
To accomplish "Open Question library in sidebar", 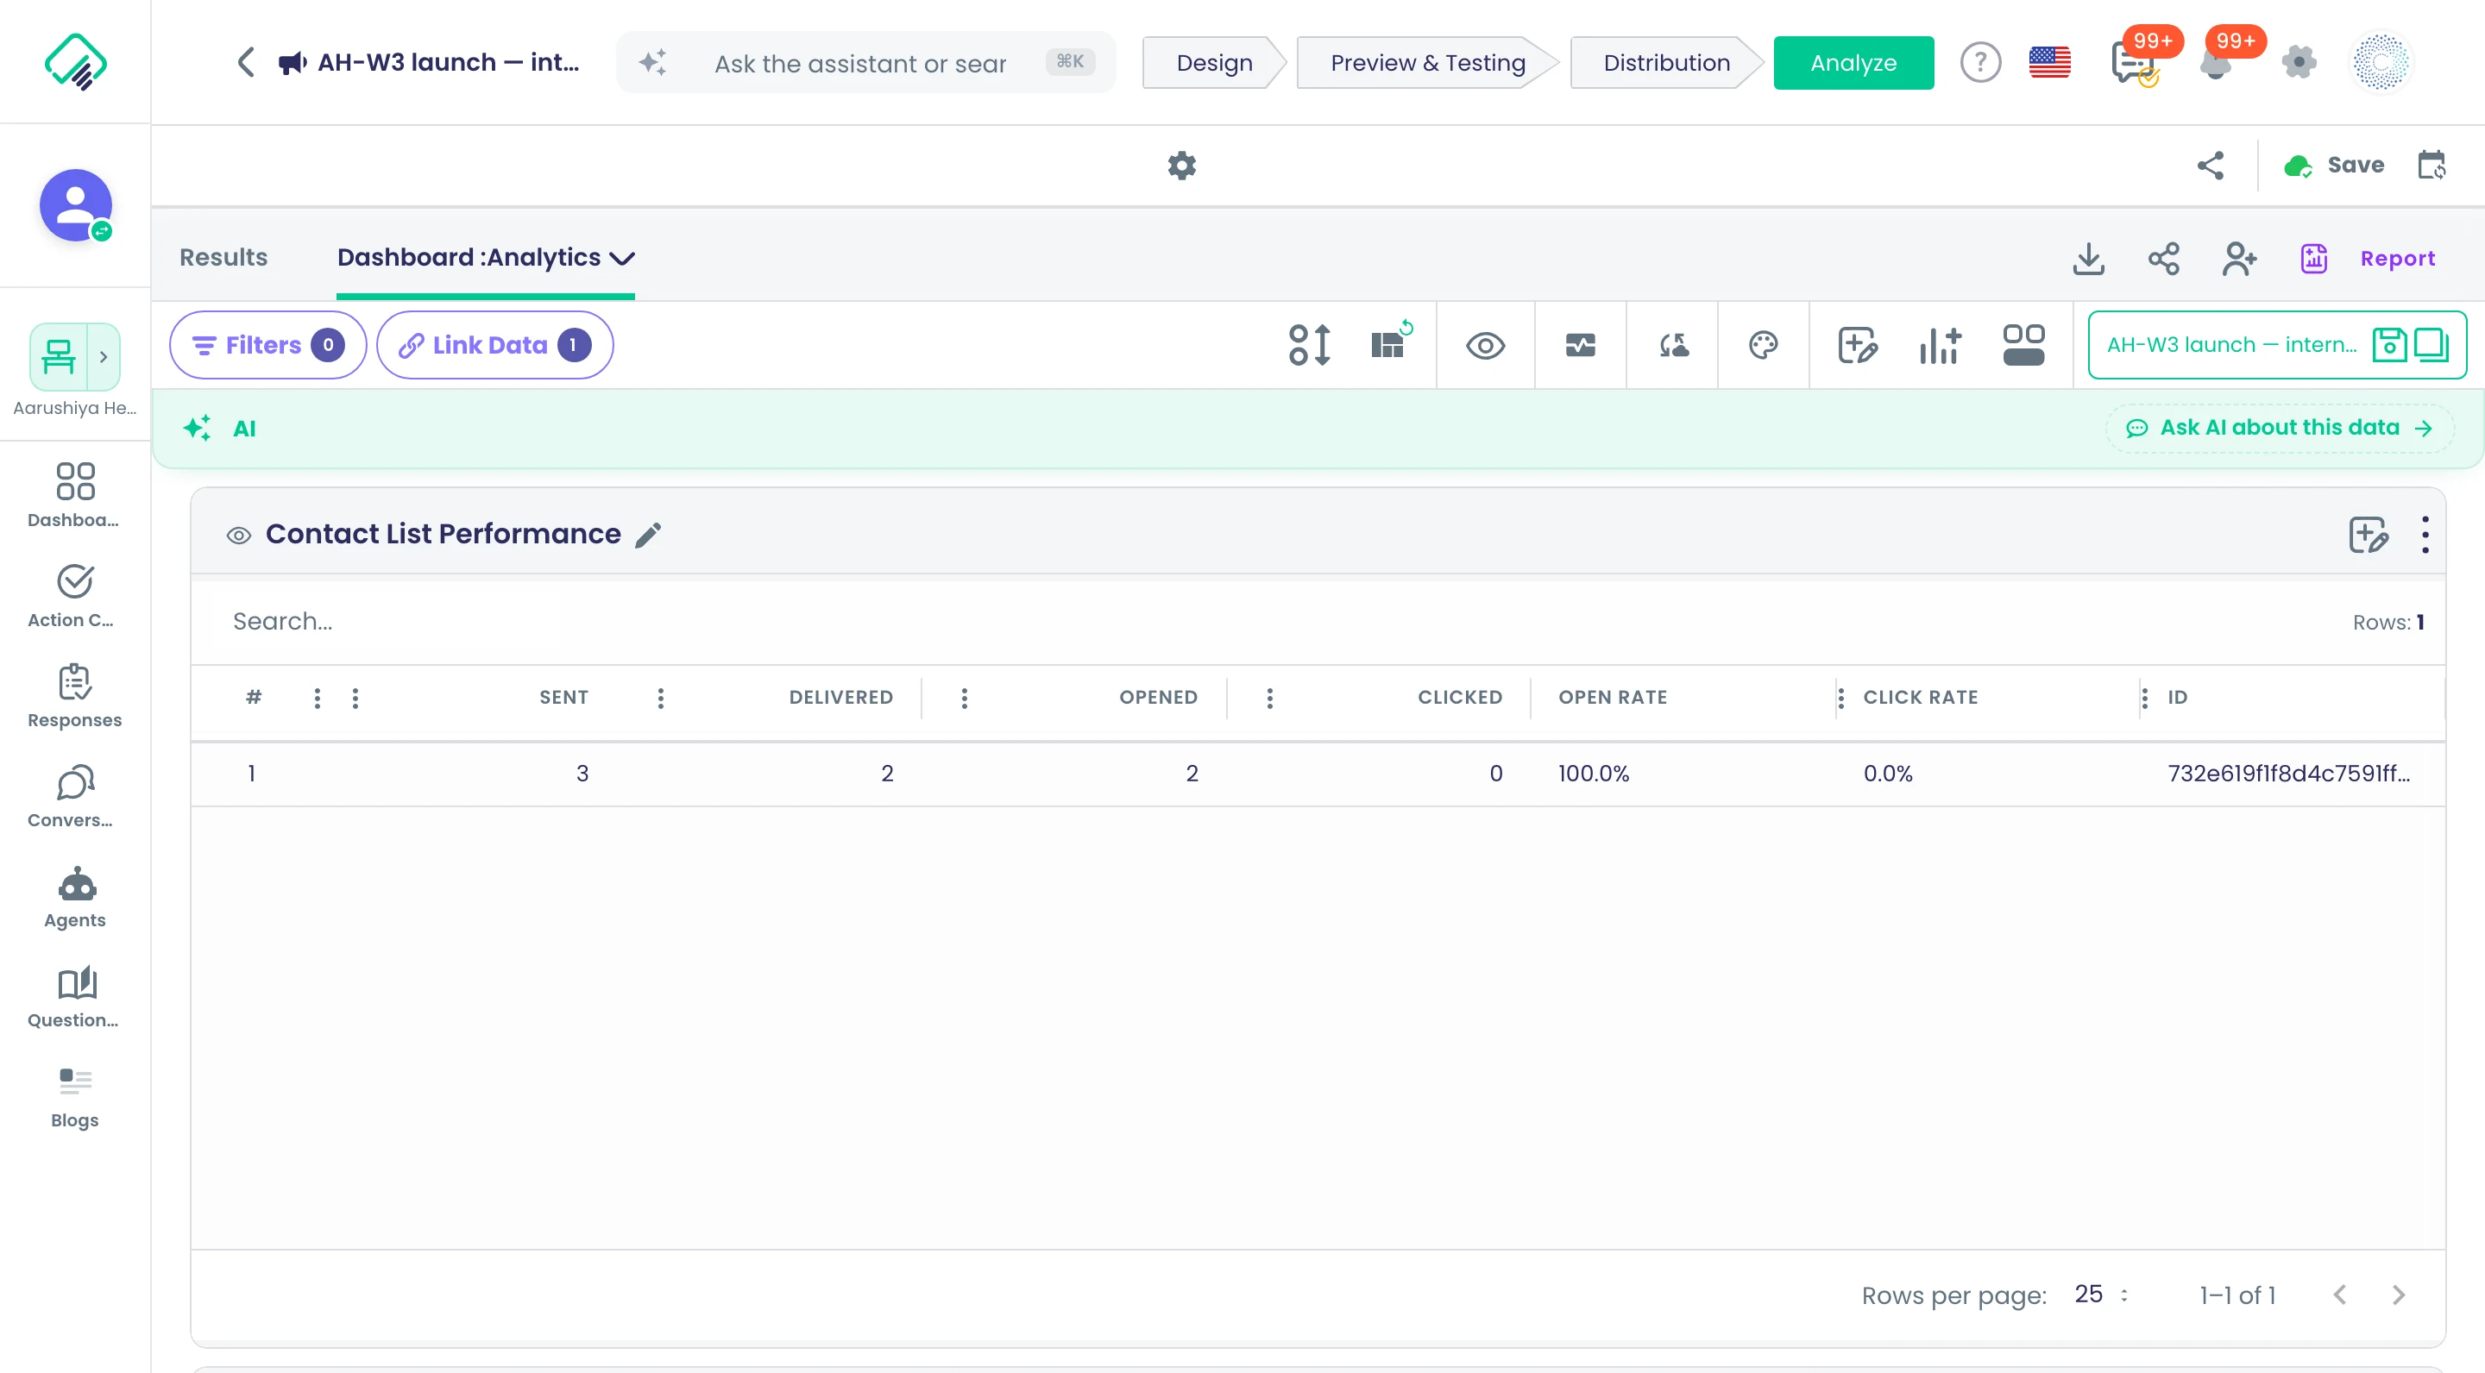I will [75, 996].
